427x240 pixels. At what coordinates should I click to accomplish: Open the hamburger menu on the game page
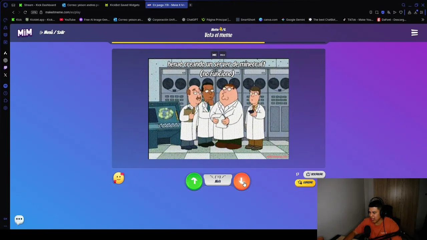point(414,32)
